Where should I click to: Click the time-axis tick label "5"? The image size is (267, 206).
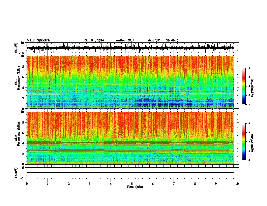pos(132,184)
